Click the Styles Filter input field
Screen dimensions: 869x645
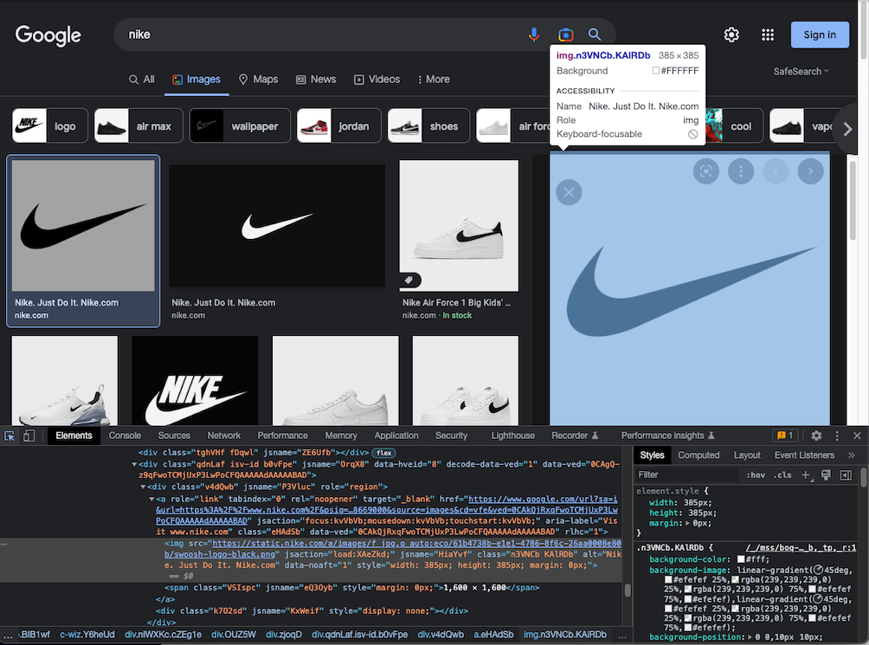coord(687,475)
